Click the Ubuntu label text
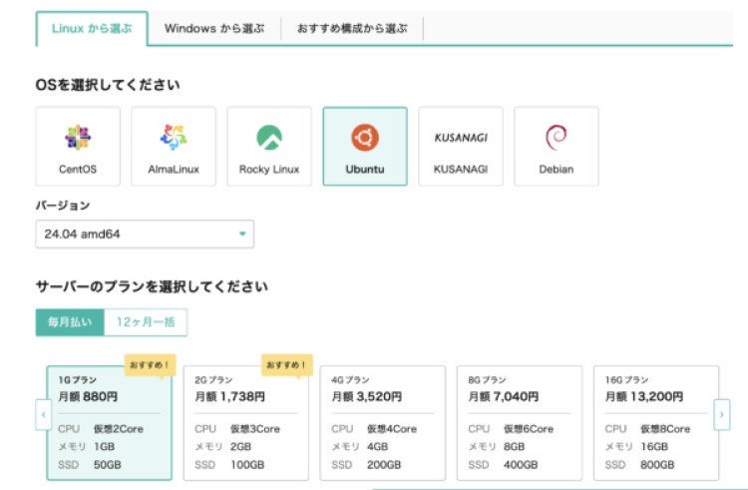Image resolution: width=748 pixels, height=490 pixels. (365, 170)
